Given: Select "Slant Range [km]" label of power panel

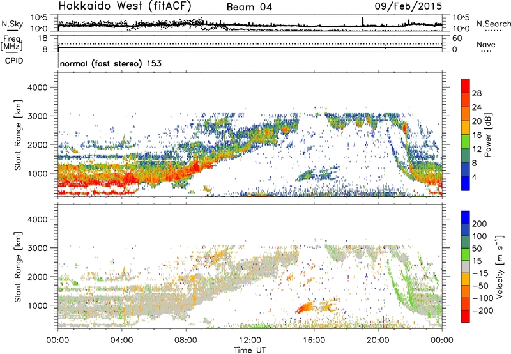Looking at the screenshot, I should [19, 135].
